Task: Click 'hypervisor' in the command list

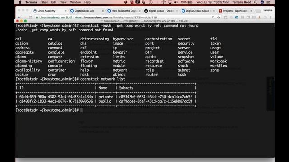Action: (x=123, y=39)
